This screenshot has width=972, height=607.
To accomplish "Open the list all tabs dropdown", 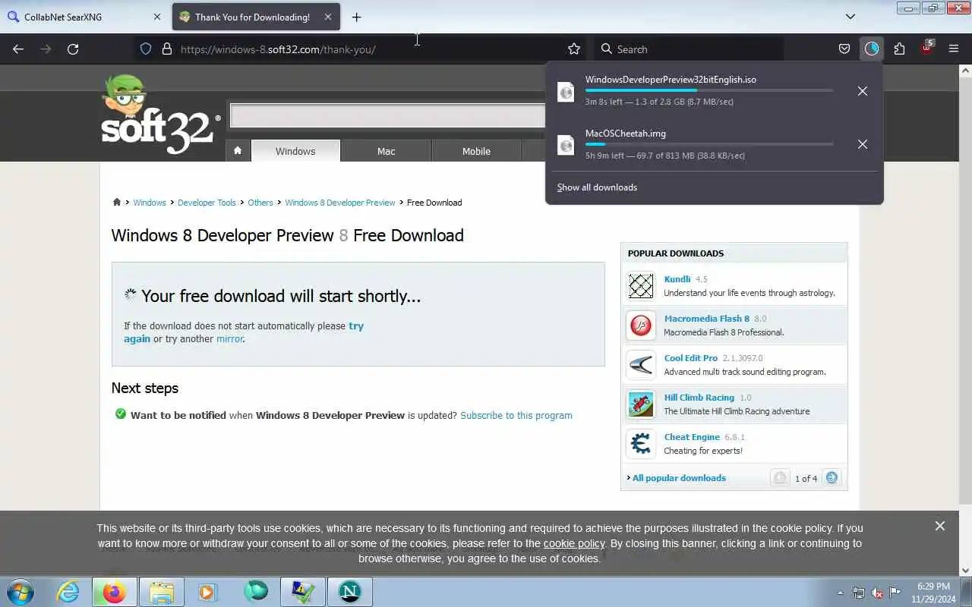I will [x=850, y=17].
